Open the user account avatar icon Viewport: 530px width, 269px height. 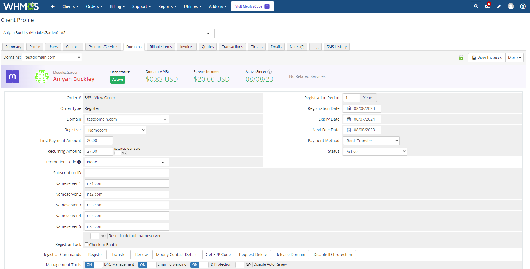[511, 6]
